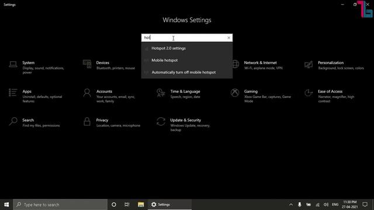Image resolution: width=374 pixels, height=210 pixels.
Task: Open the Privacy category label
Action: [x=102, y=120]
